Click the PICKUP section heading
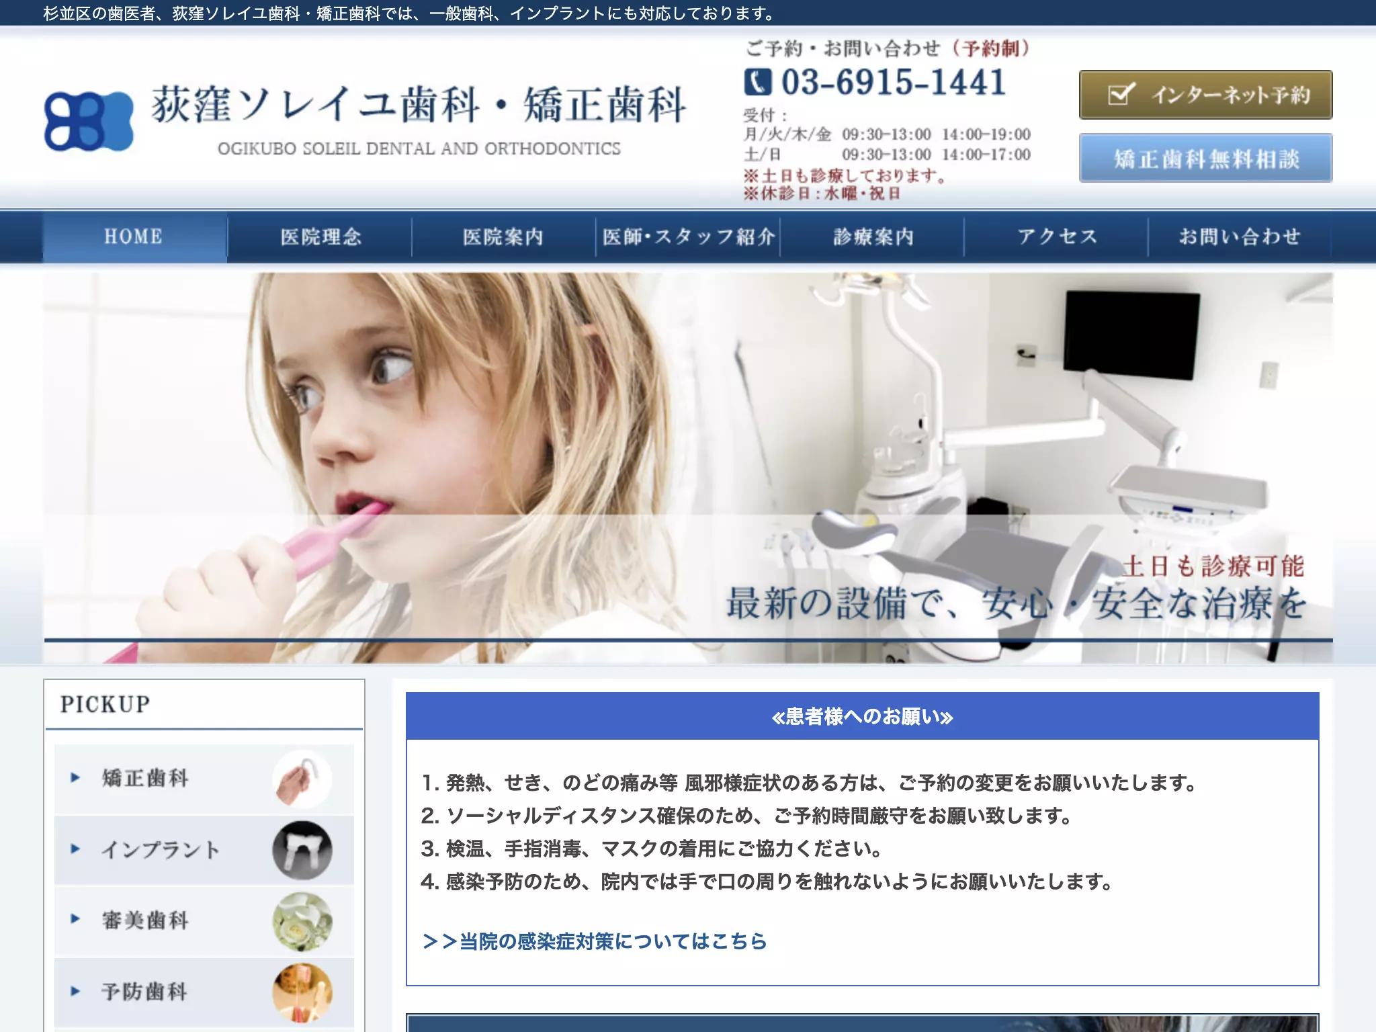The image size is (1376, 1032). coord(105,704)
